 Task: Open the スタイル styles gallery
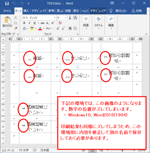click(x=98, y=22)
